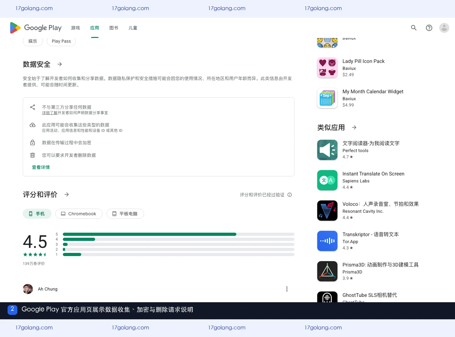The image size is (455, 337).
Task: Open Transkriptor app icon
Action: 327,241
